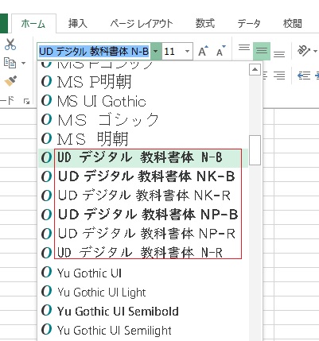Click the font list scrollbar thumb
Image resolution: width=319 pixels, height=341 pixels.
[255, 150]
